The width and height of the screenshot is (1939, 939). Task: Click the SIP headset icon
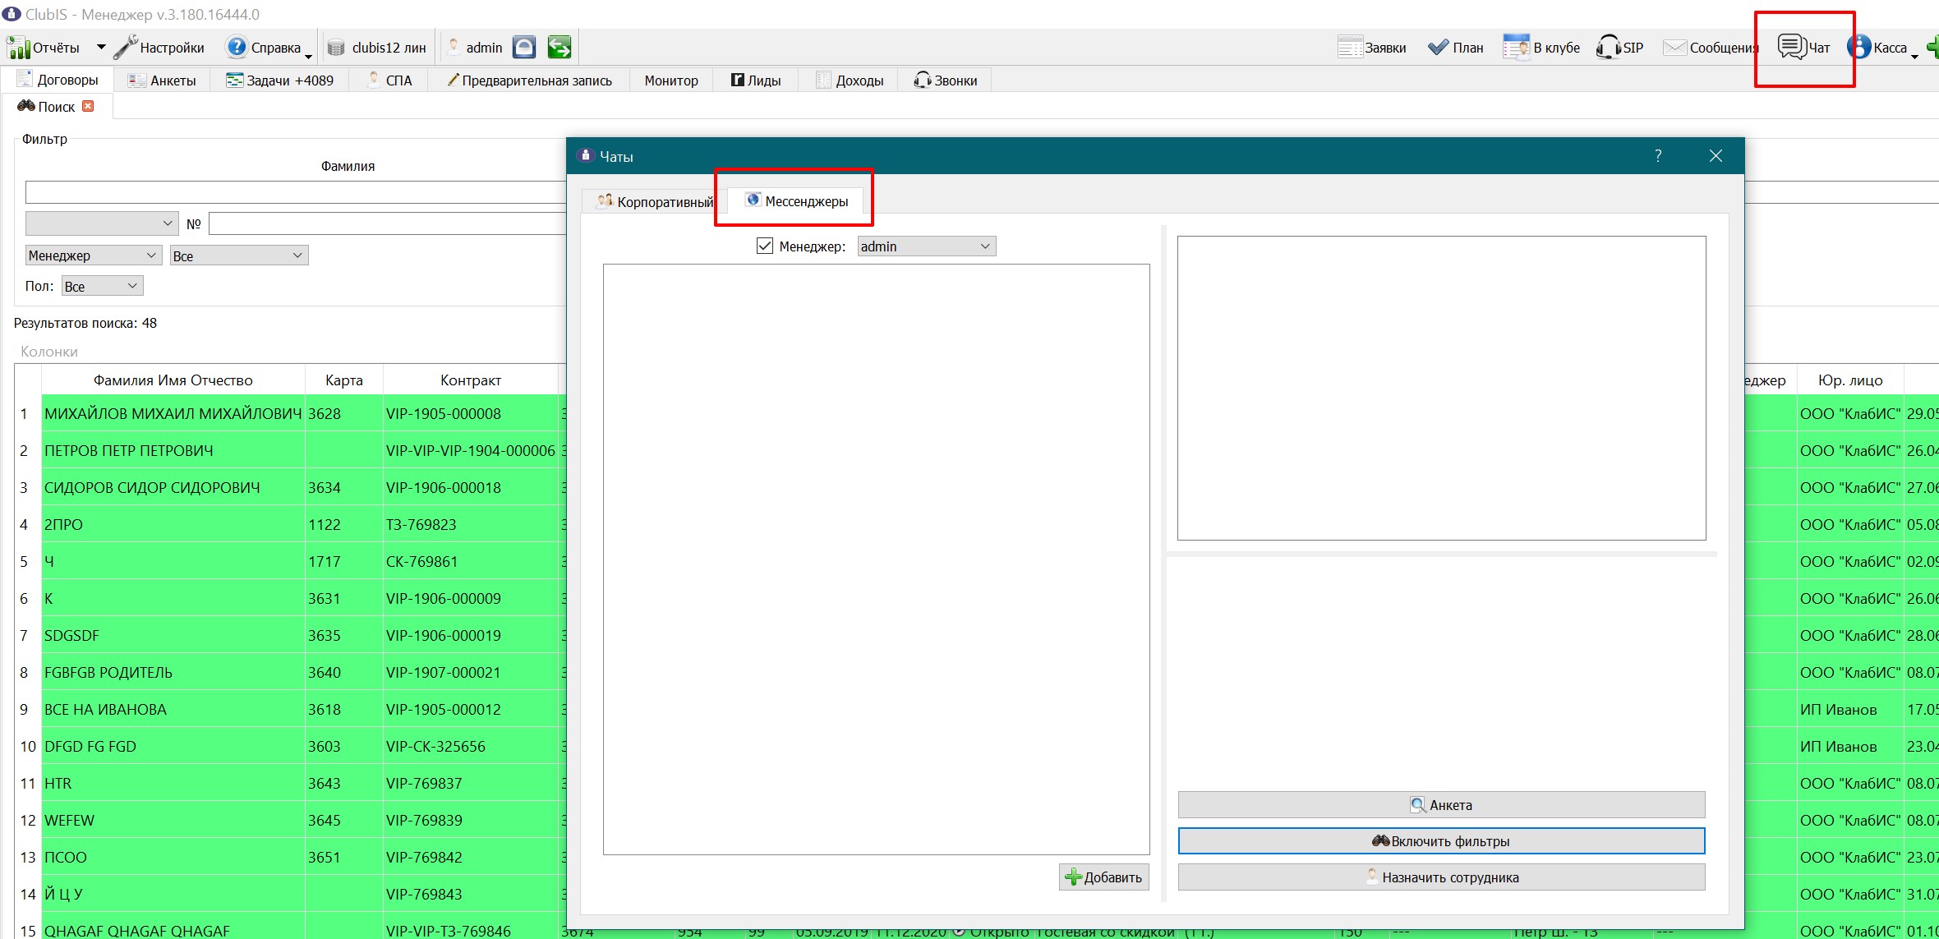click(x=1608, y=47)
